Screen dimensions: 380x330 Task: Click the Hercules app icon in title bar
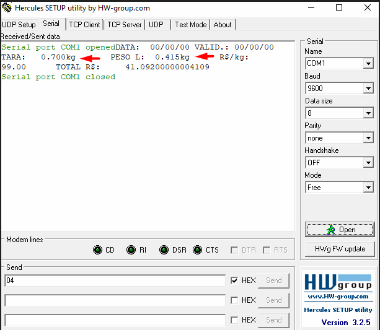point(7,8)
